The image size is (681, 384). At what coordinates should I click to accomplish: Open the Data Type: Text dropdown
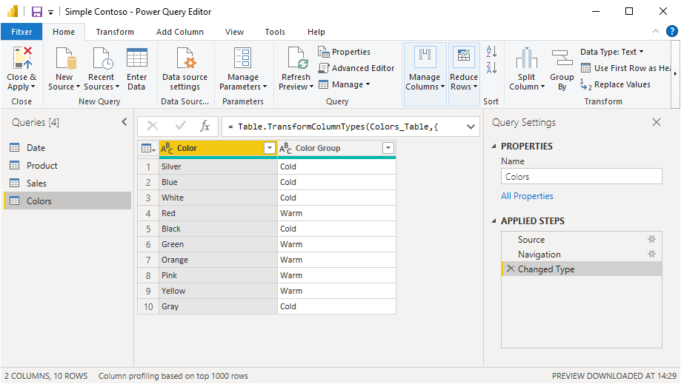pos(612,52)
